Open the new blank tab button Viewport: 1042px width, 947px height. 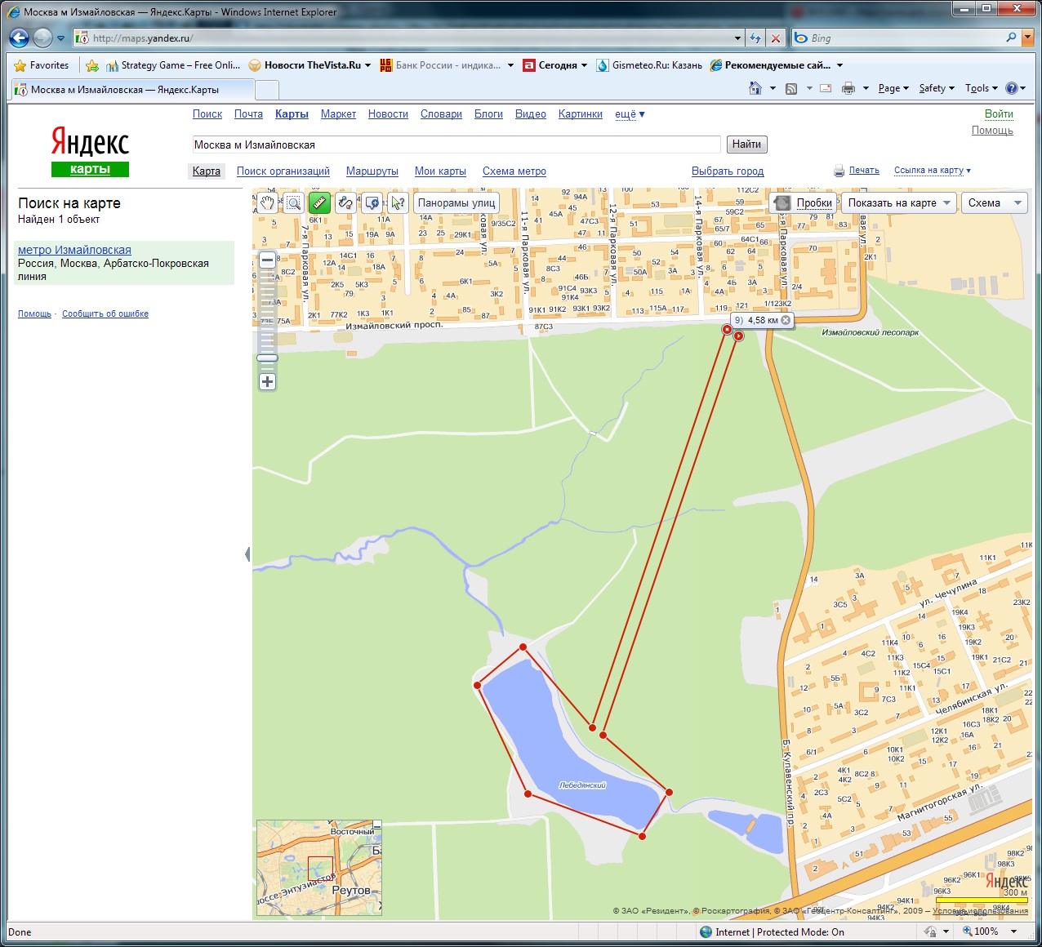pos(267,90)
